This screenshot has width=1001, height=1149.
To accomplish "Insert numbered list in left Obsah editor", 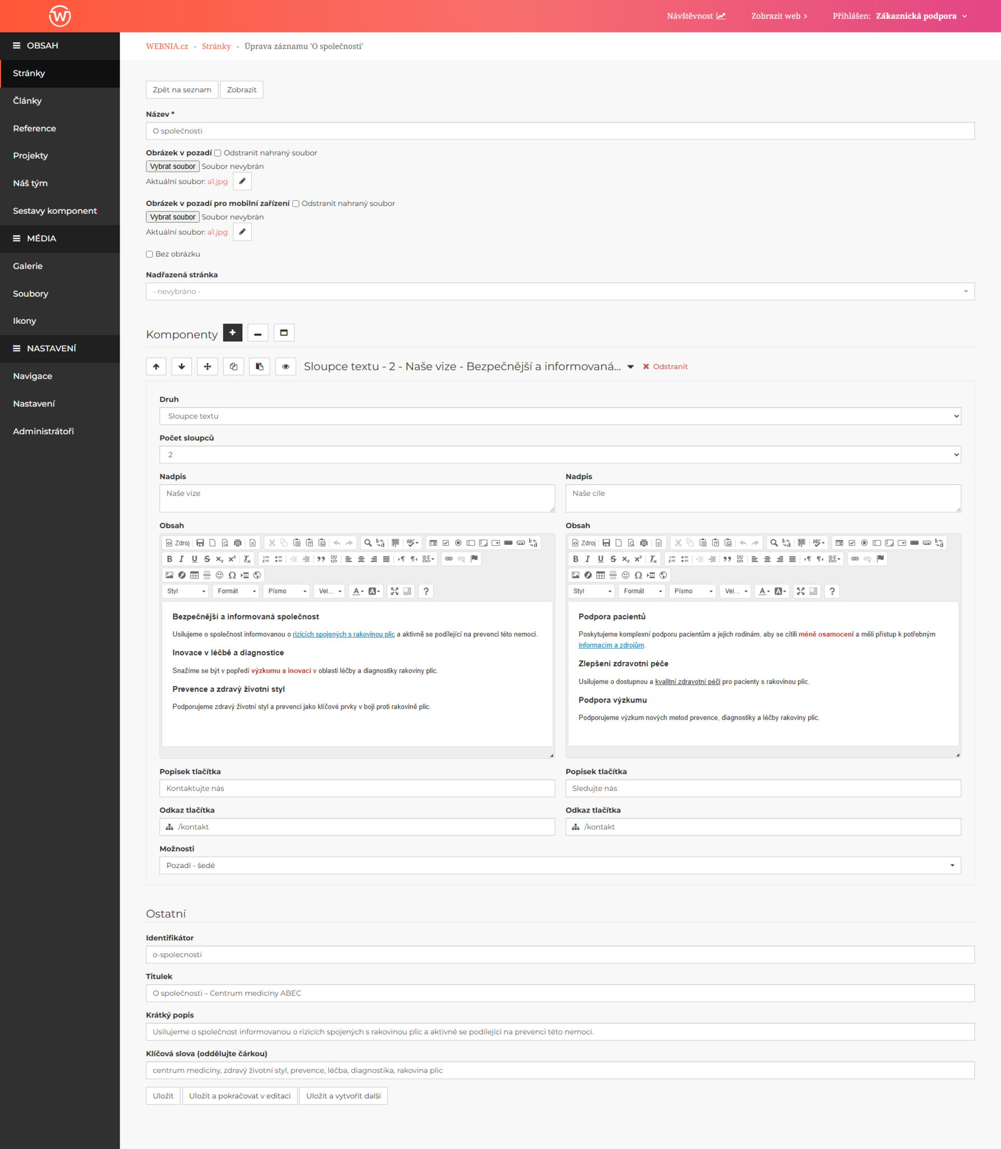I will click(x=266, y=559).
